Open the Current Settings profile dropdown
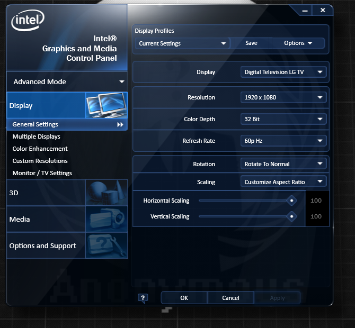 (x=182, y=43)
